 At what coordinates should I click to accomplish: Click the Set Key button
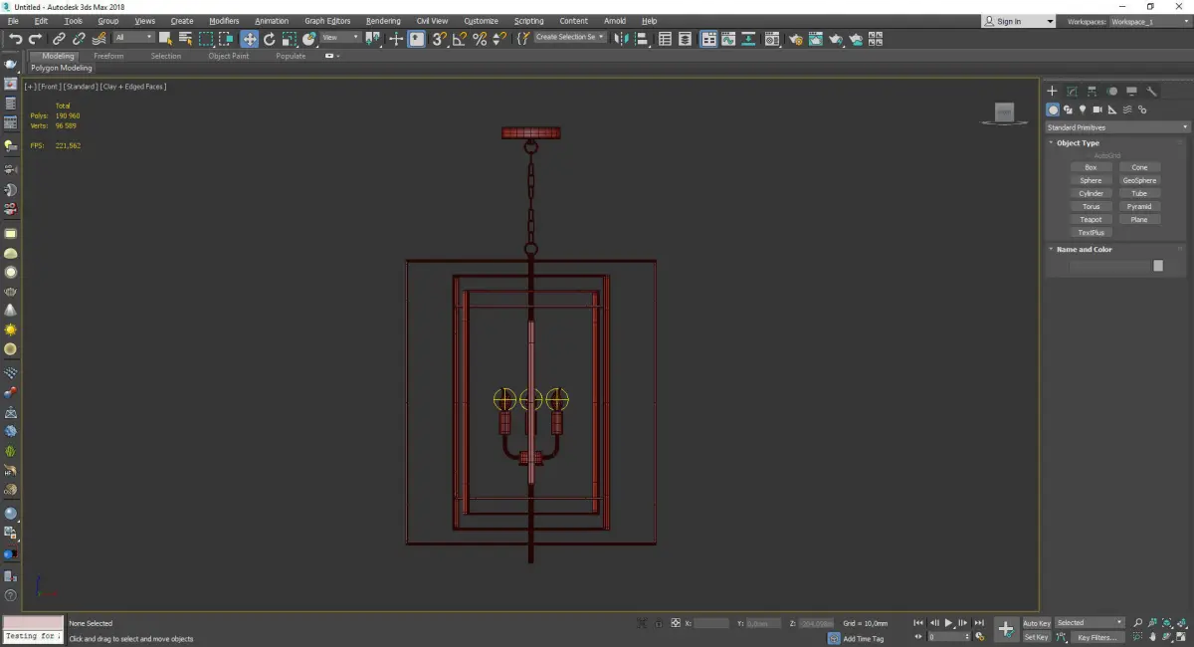click(1036, 637)
